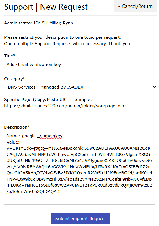Grab the Description textarea resize handle

pyautogui.click(x=153, y=203)
